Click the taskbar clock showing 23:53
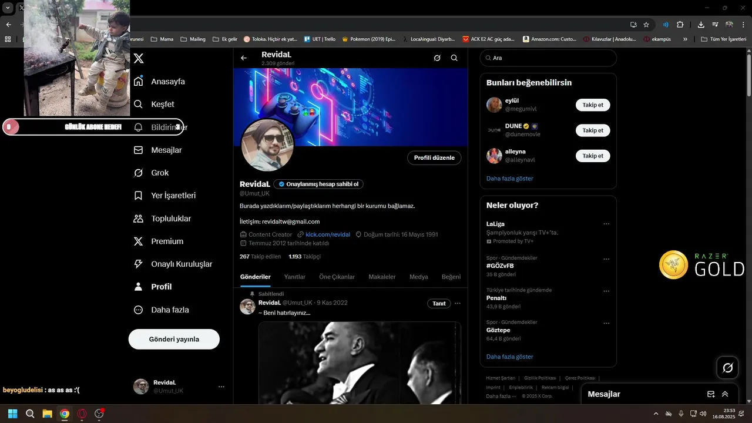This screenshot has height=423, width=752. (x=724, y=414)
